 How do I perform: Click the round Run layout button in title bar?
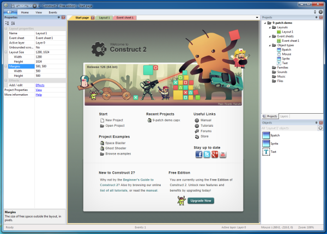[35, 6]
